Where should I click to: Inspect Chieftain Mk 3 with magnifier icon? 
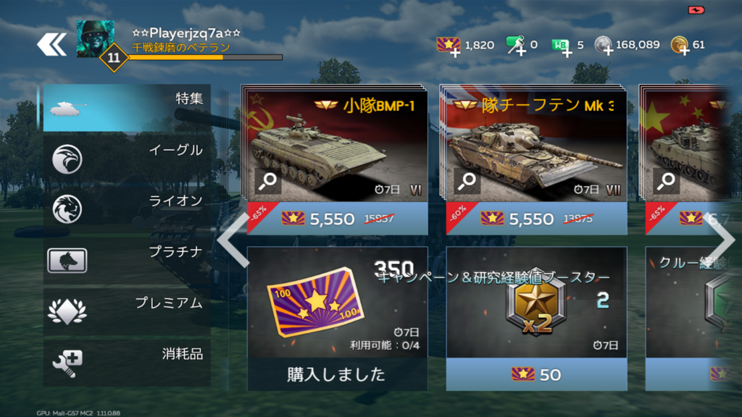(467, 180)
